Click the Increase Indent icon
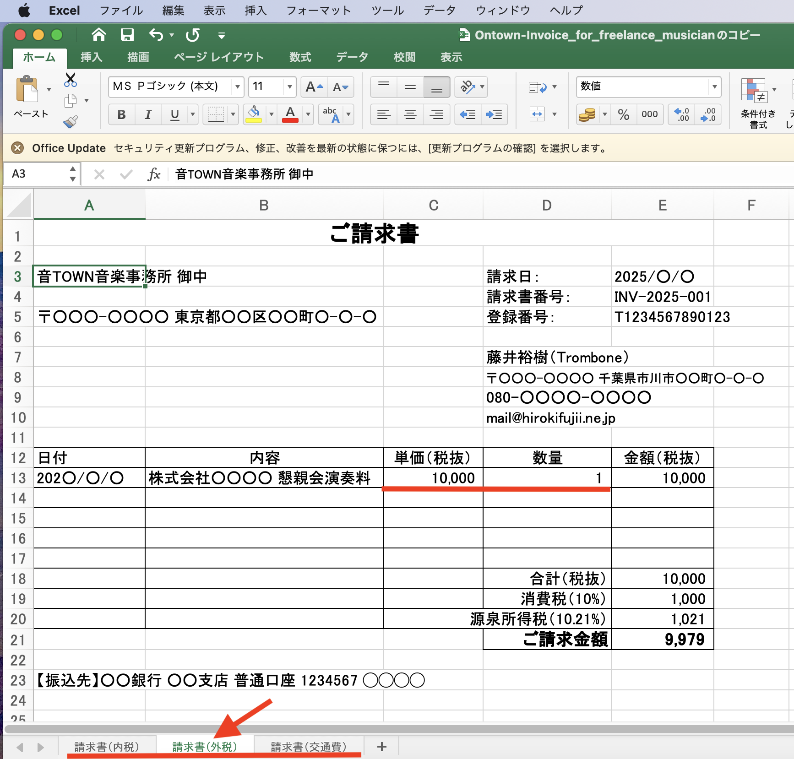This screenshot has width=794, height=759. (494, 114)
